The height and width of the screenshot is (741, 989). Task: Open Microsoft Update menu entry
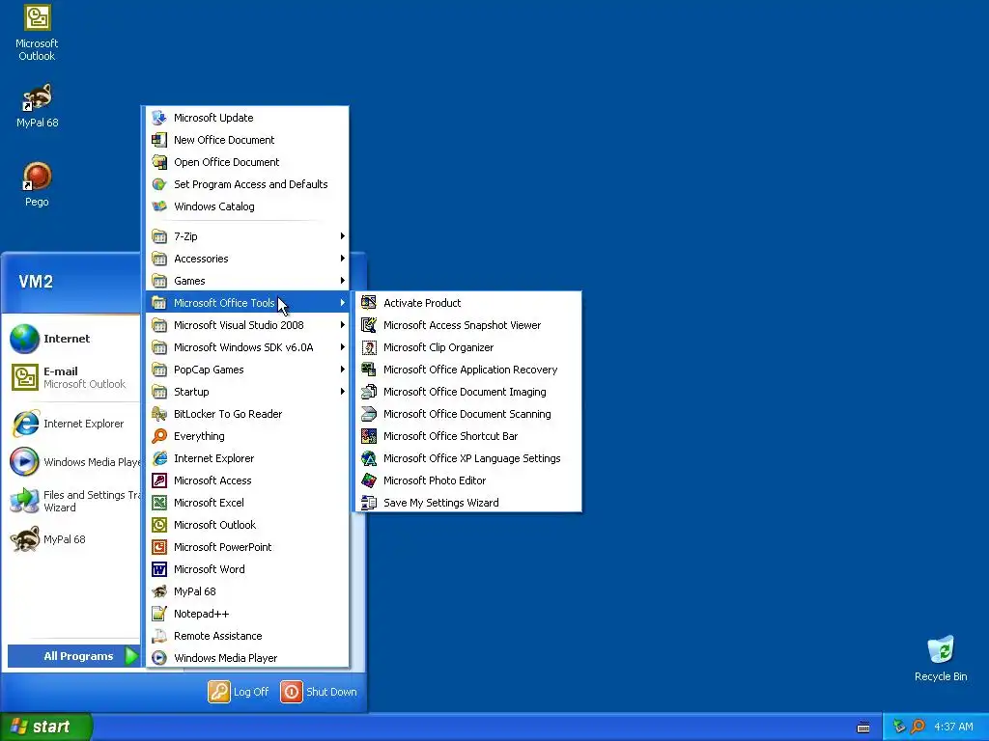[x=247, y=118]
